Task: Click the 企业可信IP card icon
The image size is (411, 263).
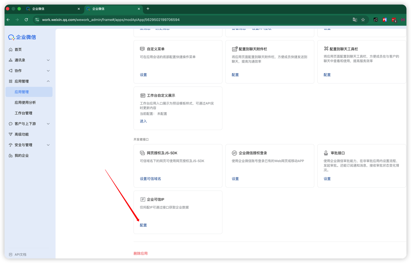Action: [143, 199]
